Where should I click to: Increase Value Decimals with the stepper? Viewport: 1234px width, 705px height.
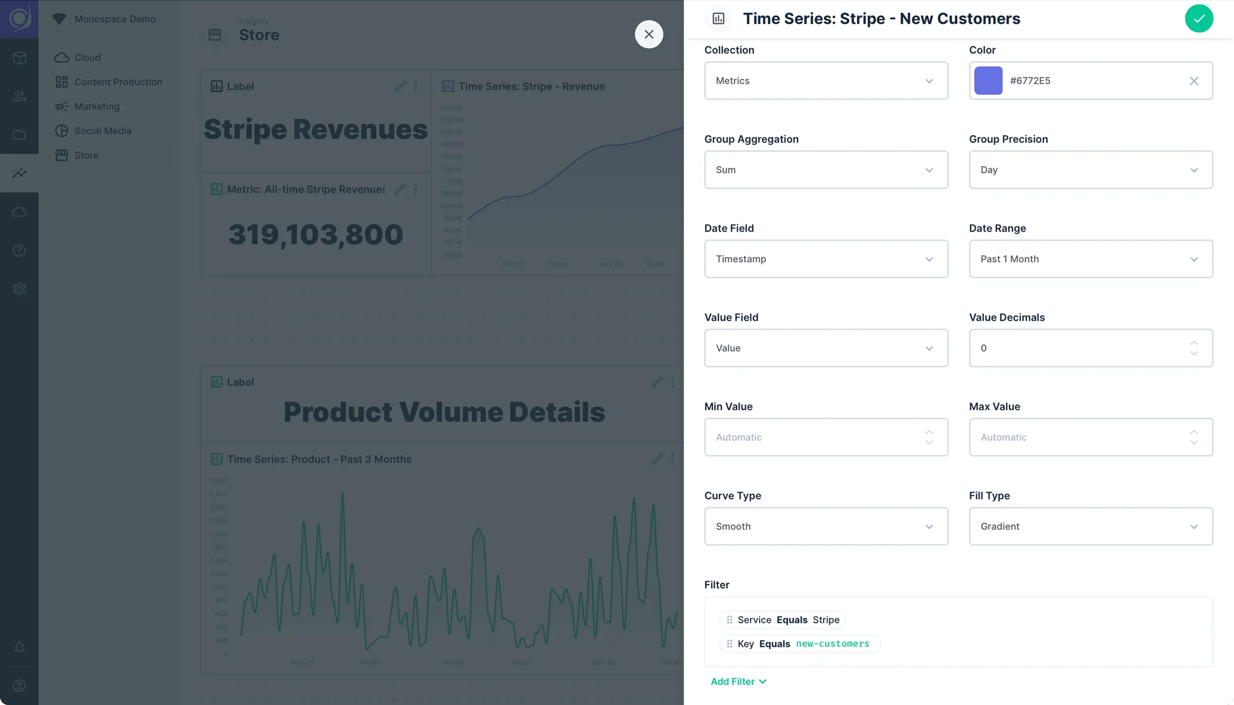tap(1194, 342)
